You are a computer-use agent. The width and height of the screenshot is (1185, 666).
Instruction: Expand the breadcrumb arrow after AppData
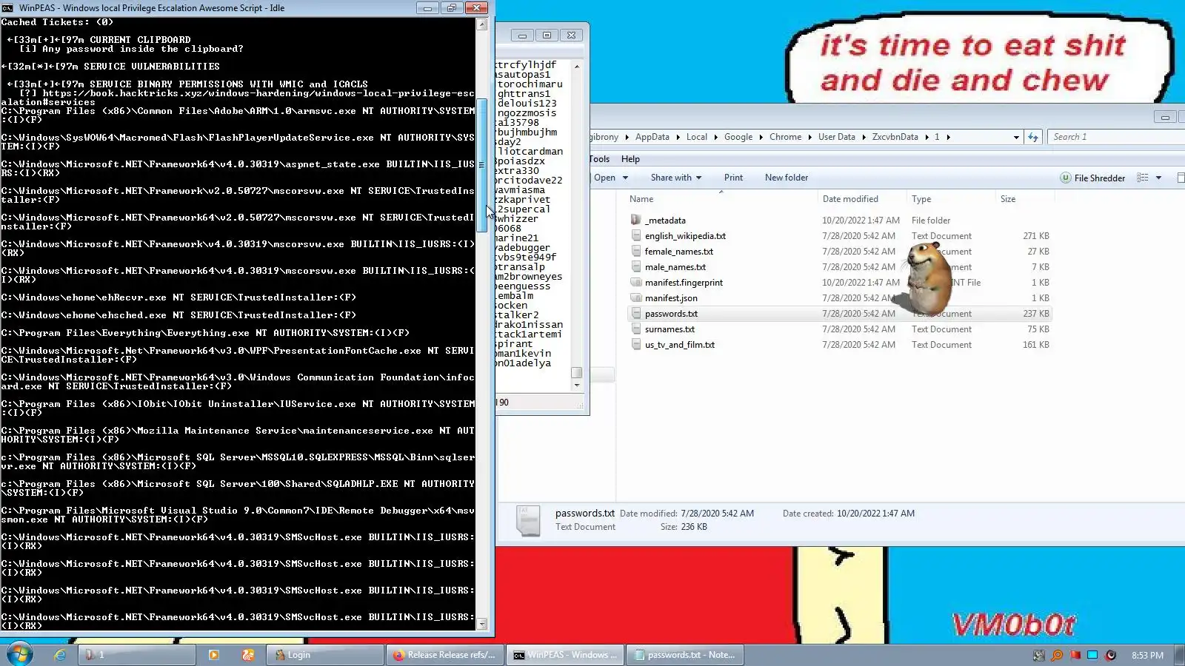click(678, 137)
